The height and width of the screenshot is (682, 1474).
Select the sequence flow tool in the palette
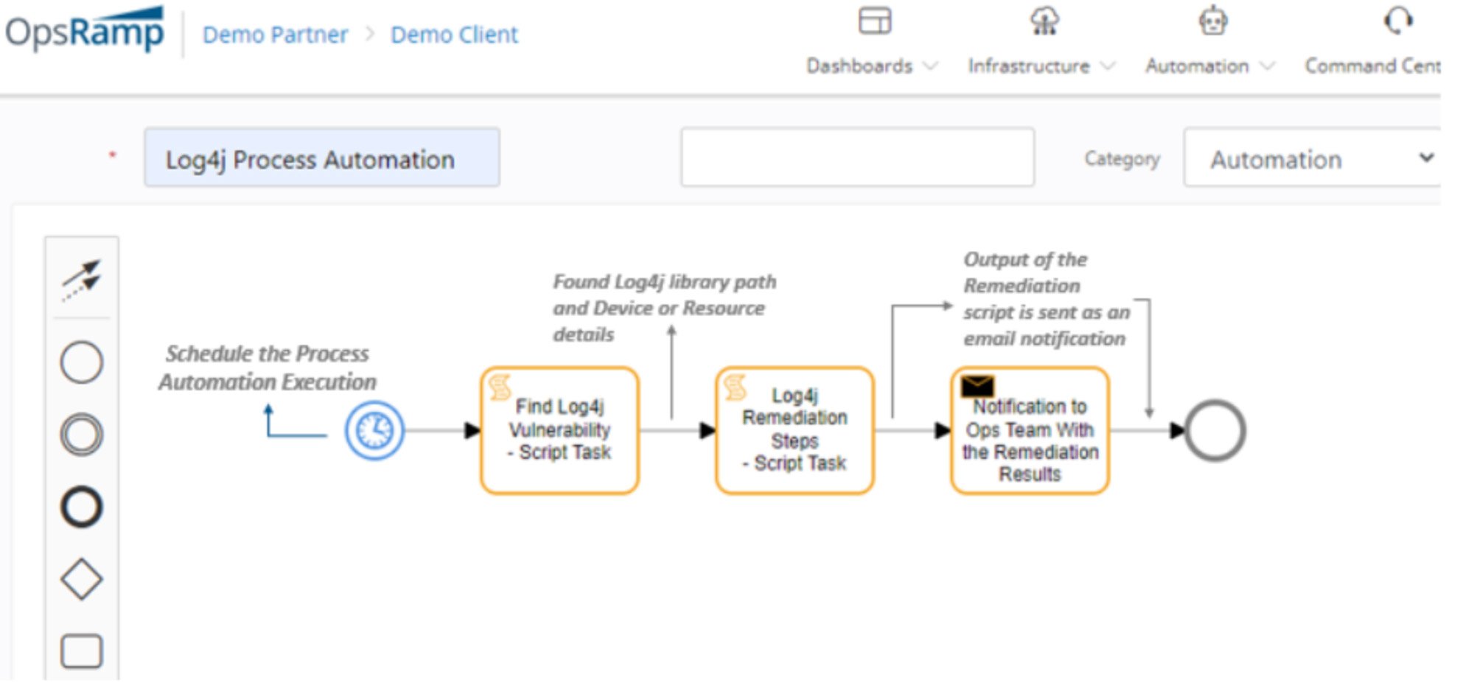click(81, 280)
